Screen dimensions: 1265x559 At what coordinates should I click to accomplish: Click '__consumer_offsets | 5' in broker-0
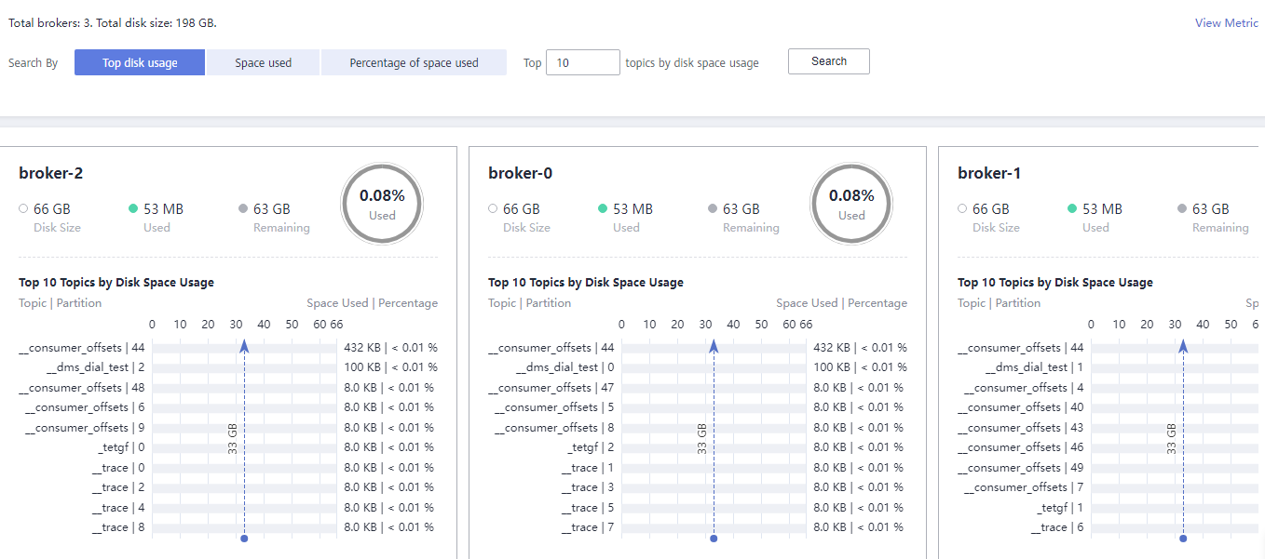click(554, 407)
